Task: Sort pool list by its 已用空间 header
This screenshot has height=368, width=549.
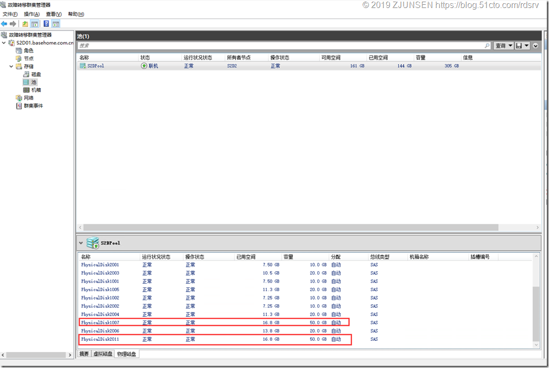Action: coord(390,58)
